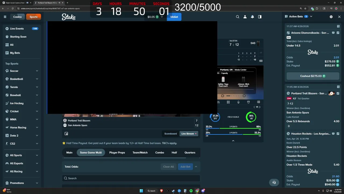
Task: Open receipt icon for 11:37 AM bet
Action: tap(338, 26)
